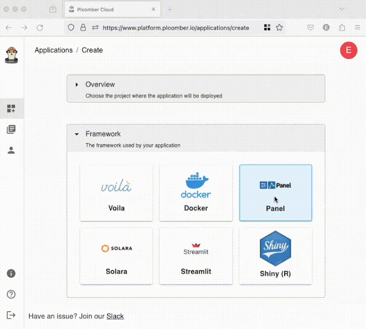This screenshot has width=366, height=329.
Task: Click the logout icon in sidebar
Action: point(11,315)
